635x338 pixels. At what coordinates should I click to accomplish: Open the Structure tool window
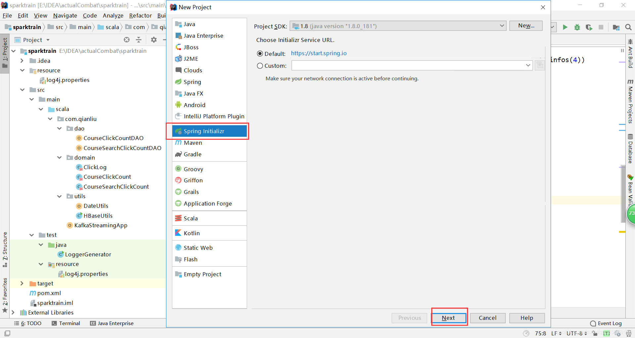click(5, 249)
